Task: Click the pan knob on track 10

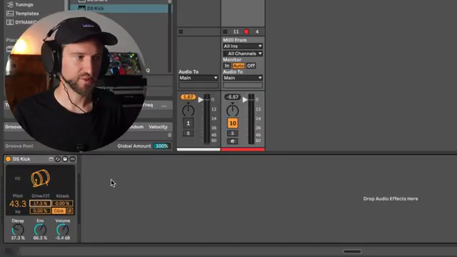Action: (233, 111)
